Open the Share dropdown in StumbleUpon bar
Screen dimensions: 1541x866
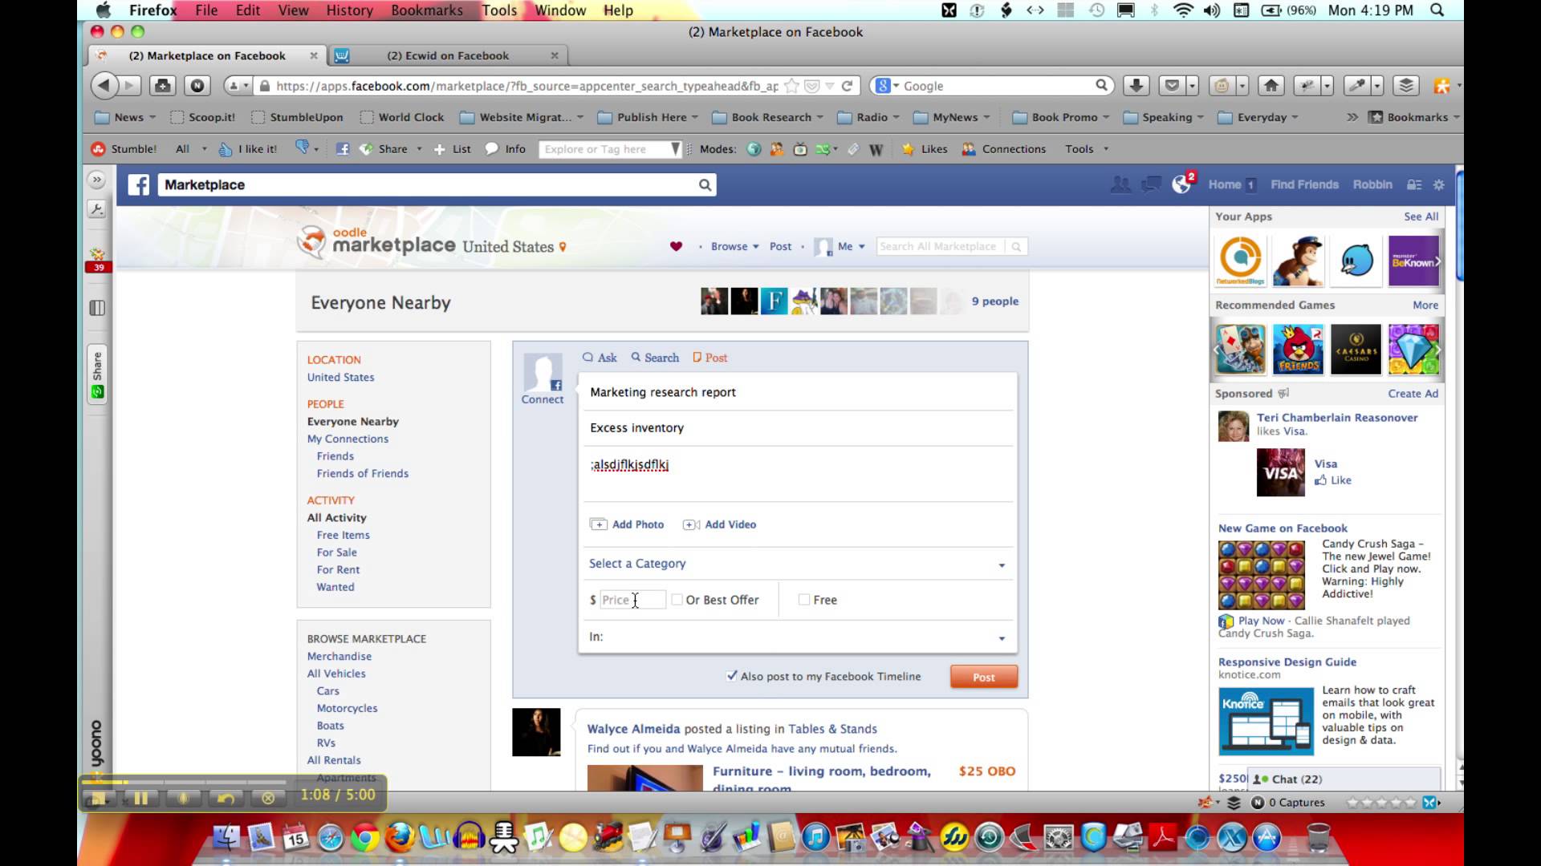coord(392,149)
